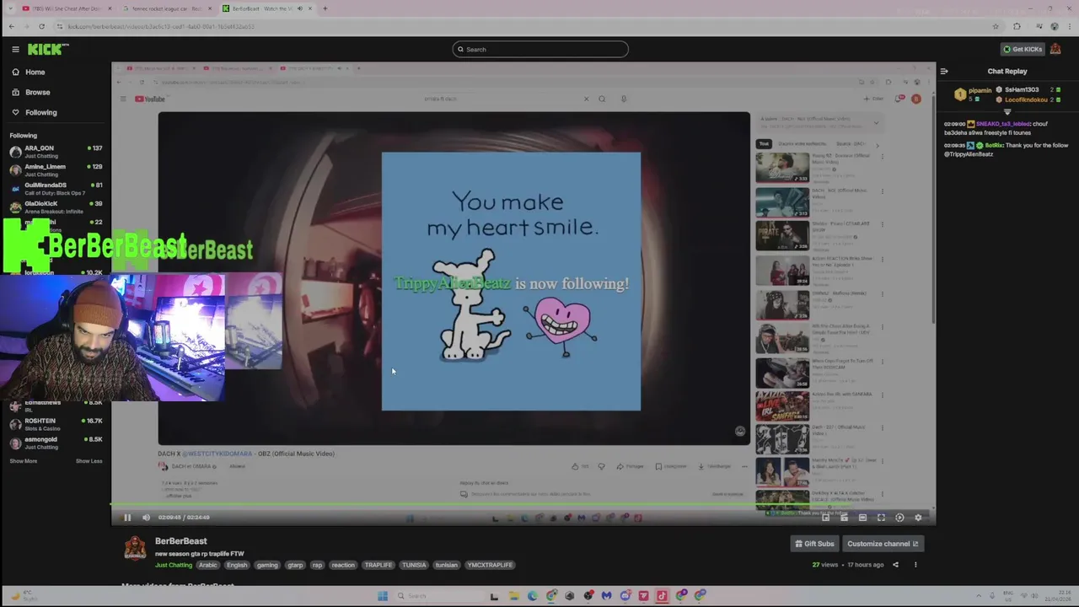The height and width of the screenshot is (607, 1079).
Task: Collapse the Chat Replay panel
Action: (944, 72)
